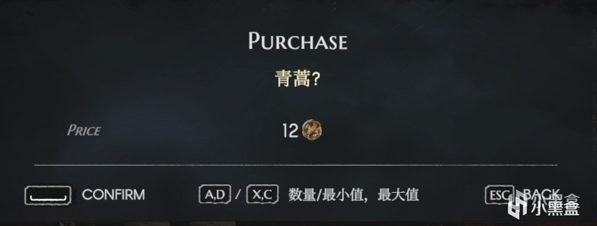This screenshot has width=597, height=226.
Task: Click the price value 12
Action: [291, 131]
